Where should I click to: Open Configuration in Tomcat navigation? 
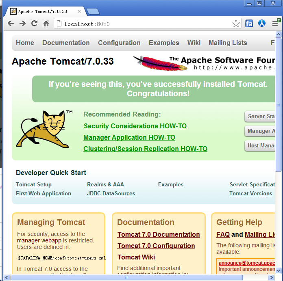click(119, 43)
